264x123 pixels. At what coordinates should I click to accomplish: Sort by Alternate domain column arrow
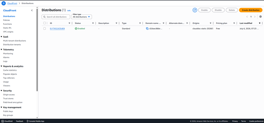coord(187,23)
